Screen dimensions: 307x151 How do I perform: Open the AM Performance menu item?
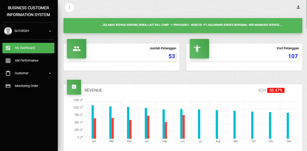(26, 61)
